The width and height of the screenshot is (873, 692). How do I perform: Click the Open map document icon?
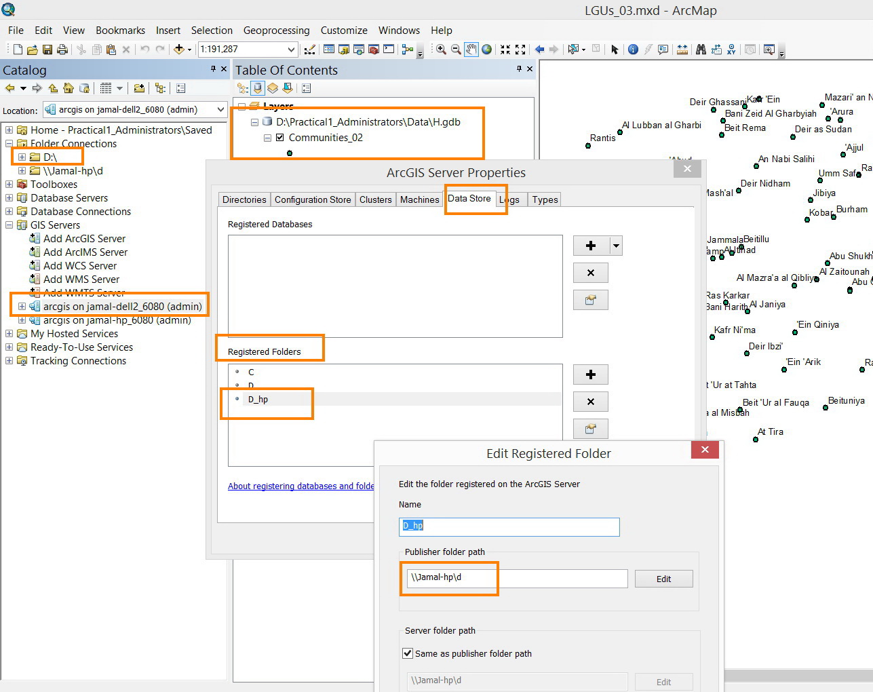point(33,50)
